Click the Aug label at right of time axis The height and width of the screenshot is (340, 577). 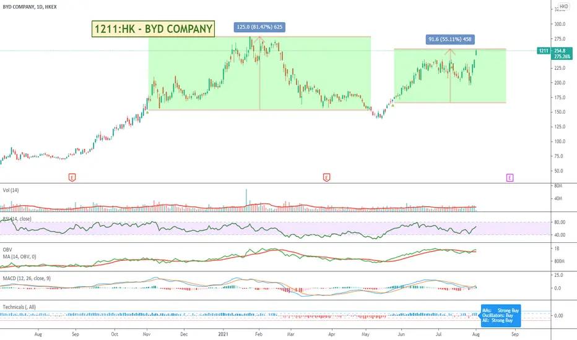(x=476, y=334)
